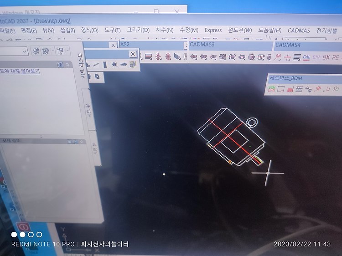Open the 형식(O) menu
342x256 pixels.
point(90,30)
